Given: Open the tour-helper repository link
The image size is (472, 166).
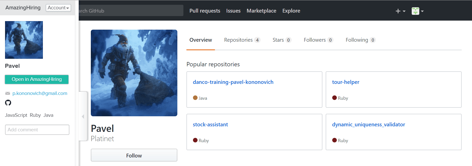Looking at the screenshot, I should pos(345,82).
